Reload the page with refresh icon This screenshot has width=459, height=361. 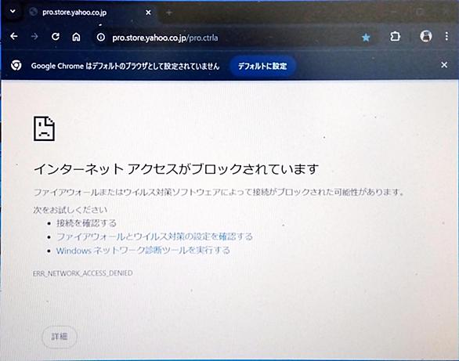coord(56,37)
